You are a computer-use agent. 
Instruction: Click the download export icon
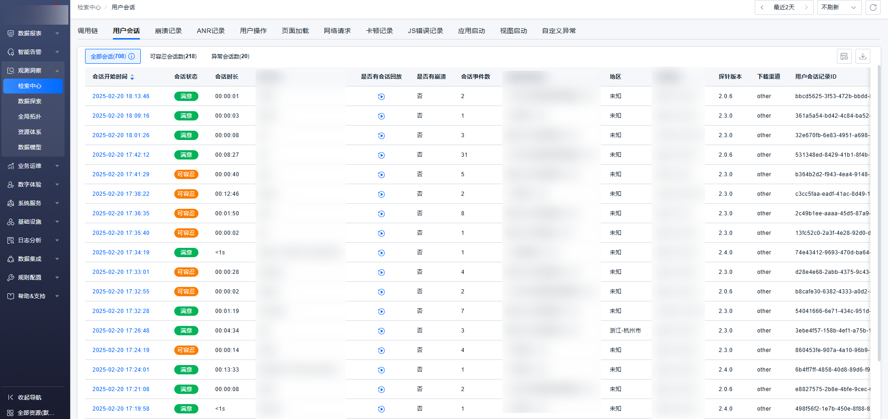(x=862, y=56)
